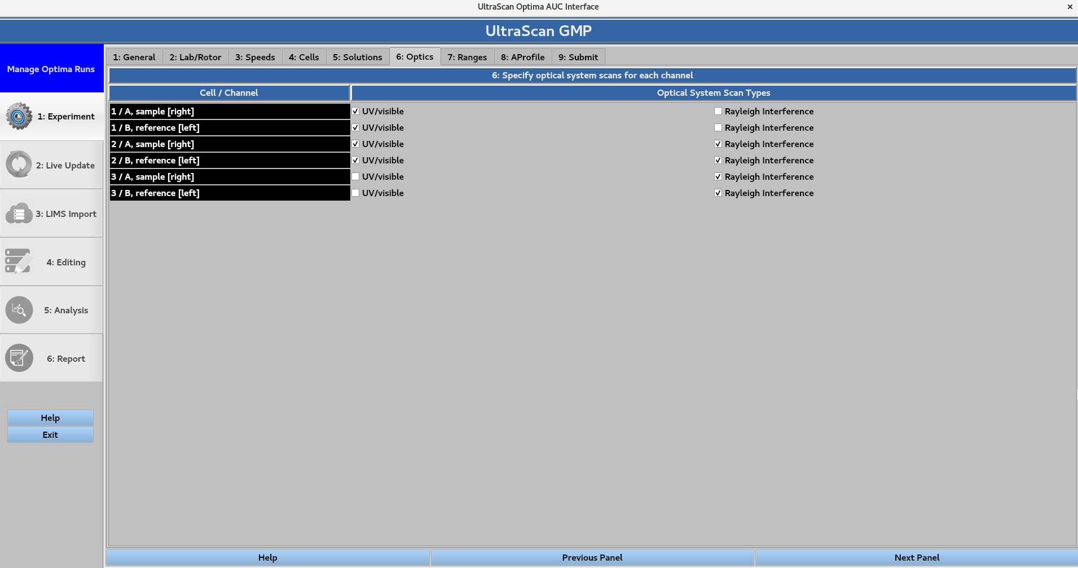
Task: Disable UV/visible for channel 1 / A sample
Action: pos(355,111)
